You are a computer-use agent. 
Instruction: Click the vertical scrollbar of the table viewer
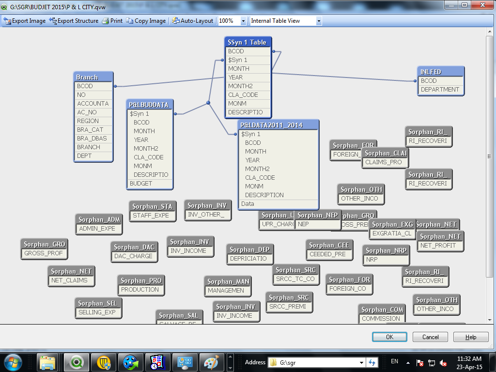(x=490, y=156)
